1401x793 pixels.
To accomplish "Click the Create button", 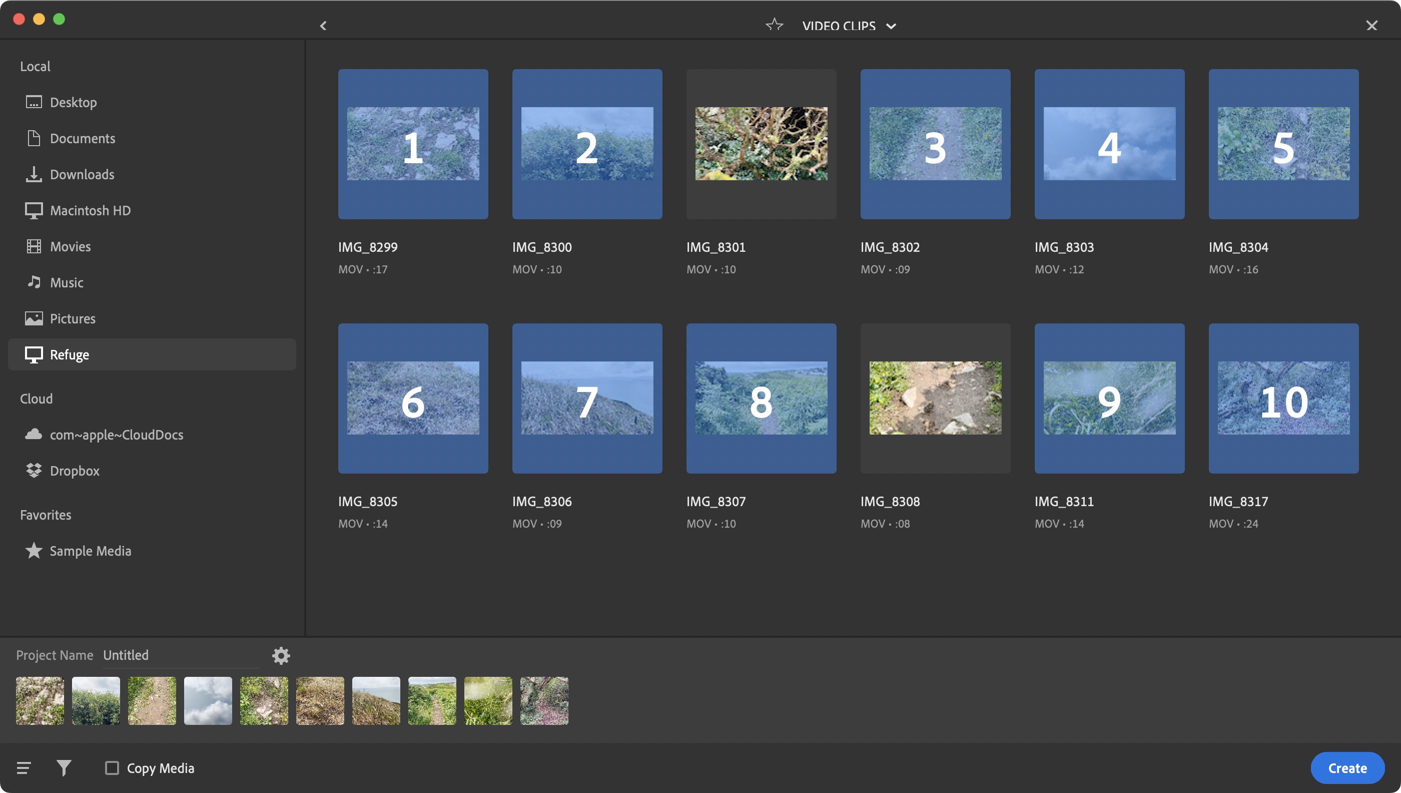I will tap(1347, 768).
